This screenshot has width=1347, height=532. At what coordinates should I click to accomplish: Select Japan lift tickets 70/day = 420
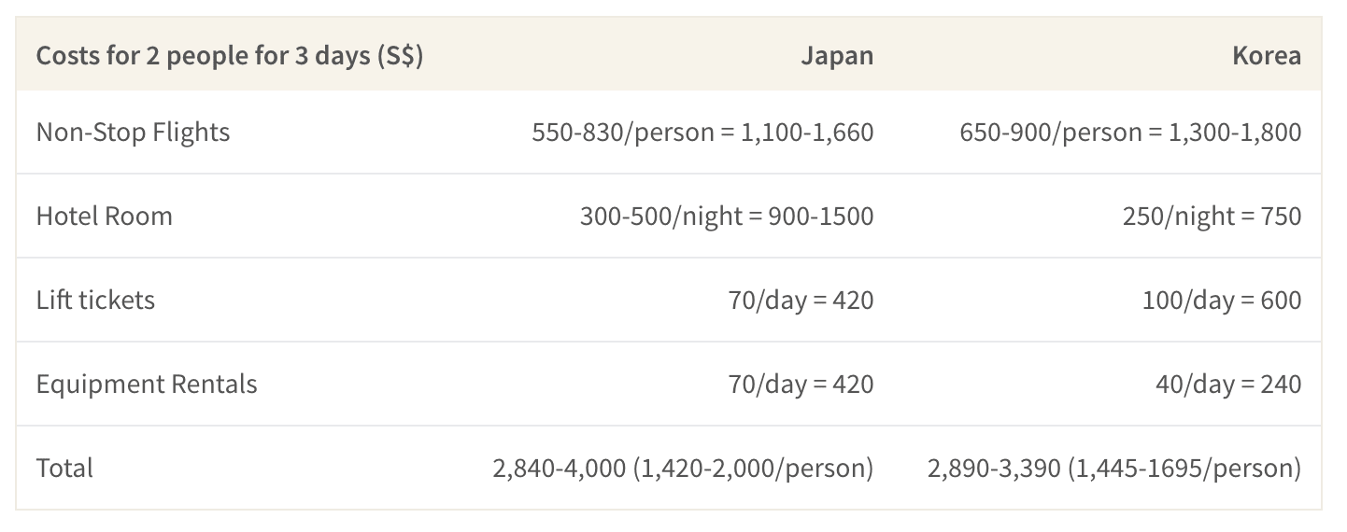801,300
